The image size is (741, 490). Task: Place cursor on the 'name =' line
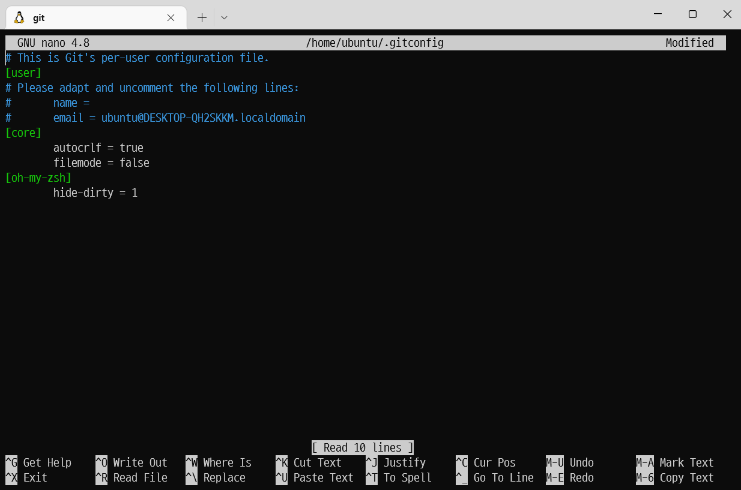point(47,103)
